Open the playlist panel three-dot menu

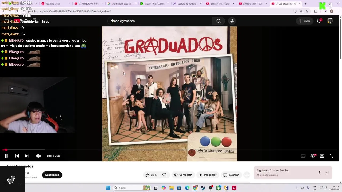point(319,173)
